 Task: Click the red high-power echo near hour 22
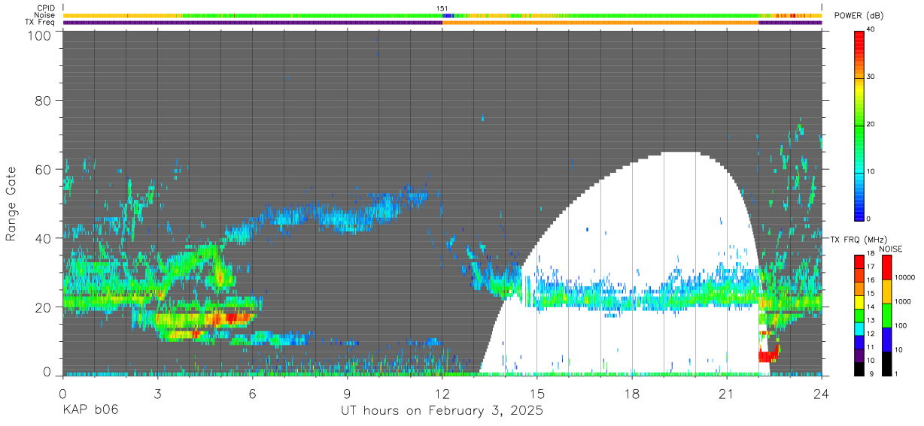tap(767, 355)
